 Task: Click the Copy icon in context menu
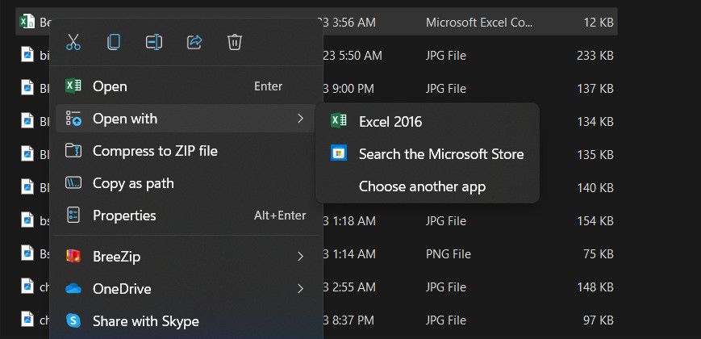click(x=114, y=42)
